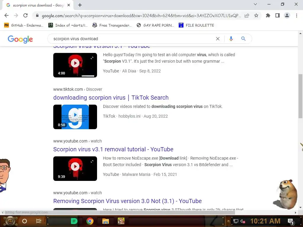This screenshot has height=227, width=303.
Task: Click the Ali Diaa Sep 8, 2022 byline
Action: pyautogui.click(x=132, y=71)
